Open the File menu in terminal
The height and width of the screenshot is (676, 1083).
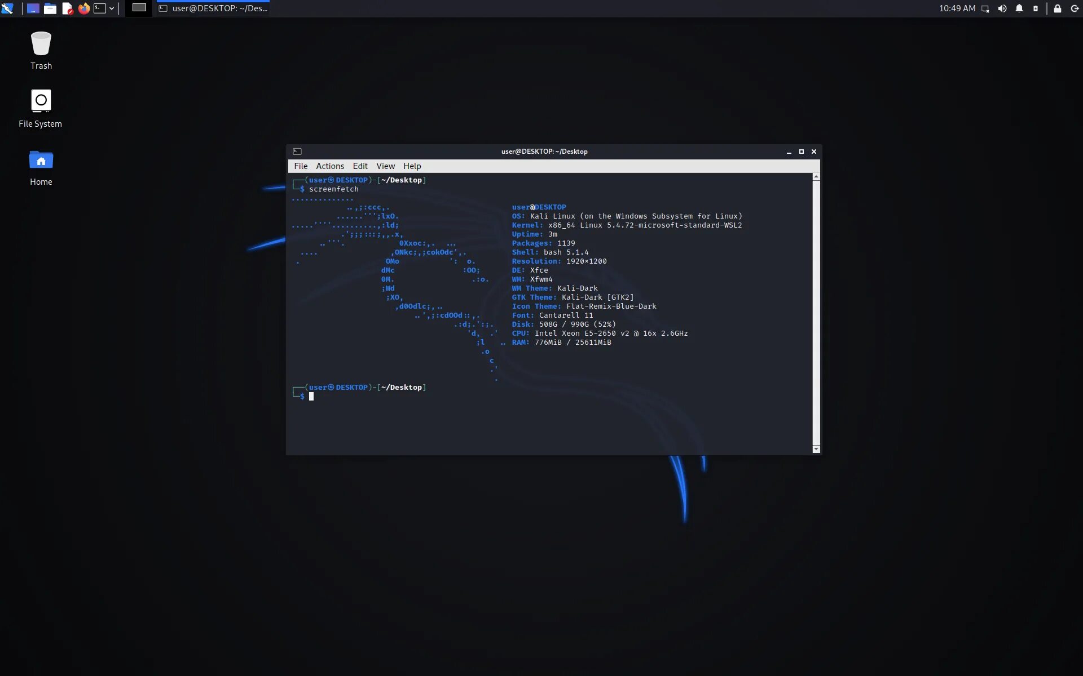pyautogui.click(x=301, y=166)
